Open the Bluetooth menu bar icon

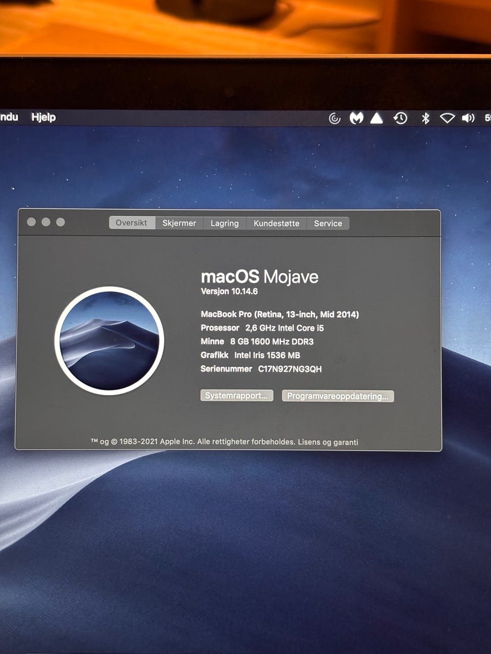pos(425,118)
